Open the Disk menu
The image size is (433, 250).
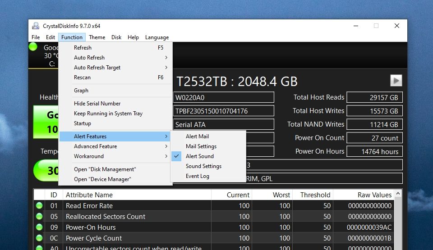(116, 37)
